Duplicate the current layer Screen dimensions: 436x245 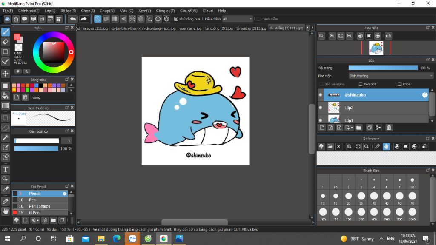pyautogui.click(x=369, y=128)
